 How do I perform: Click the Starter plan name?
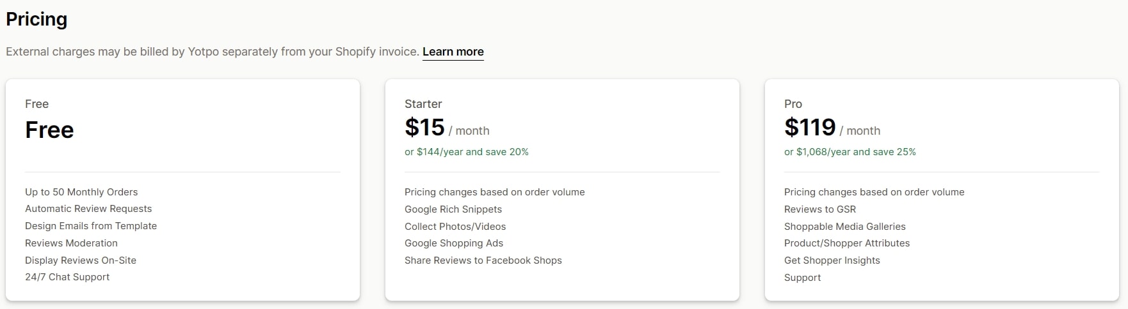(423, 104)
